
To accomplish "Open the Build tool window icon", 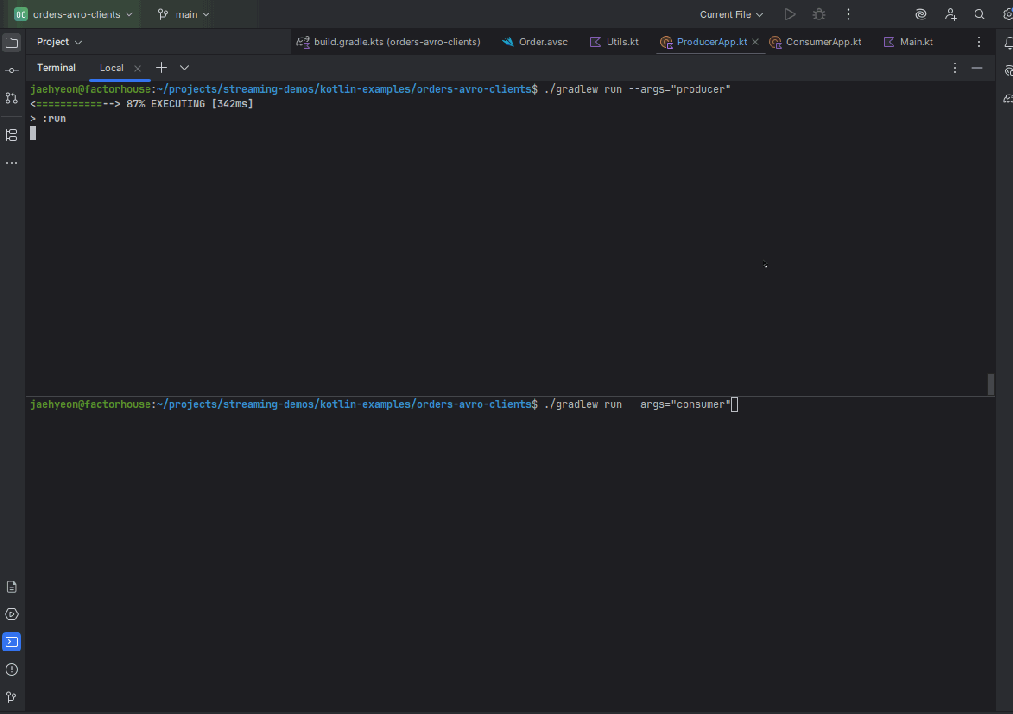I will pyautogui.click(x=12, y=587).
